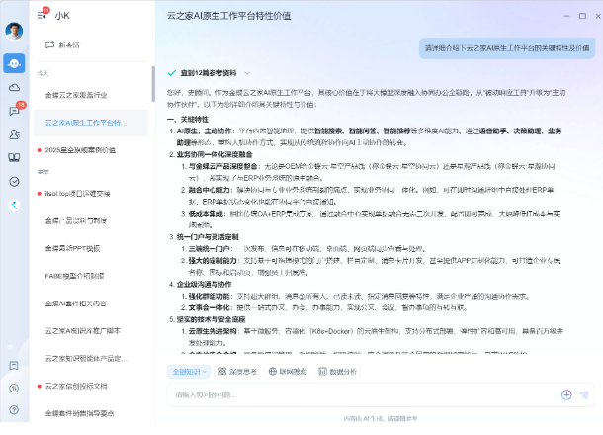Expand the 查到12篇参考资料 references section
The image size is (603, 435).
tap(210, 73)
